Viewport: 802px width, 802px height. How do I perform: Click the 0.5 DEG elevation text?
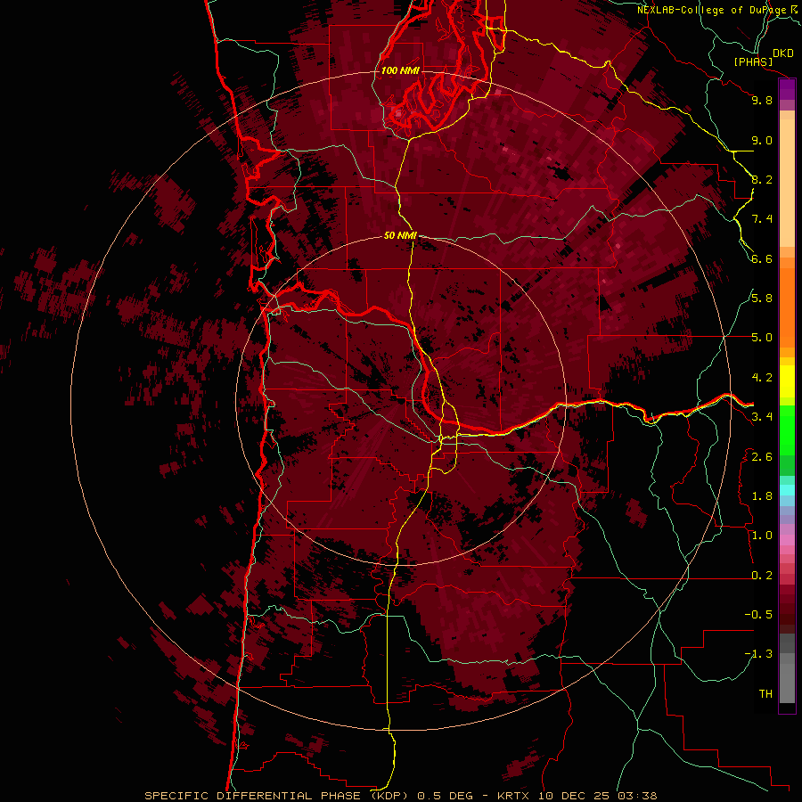point(443,796)
